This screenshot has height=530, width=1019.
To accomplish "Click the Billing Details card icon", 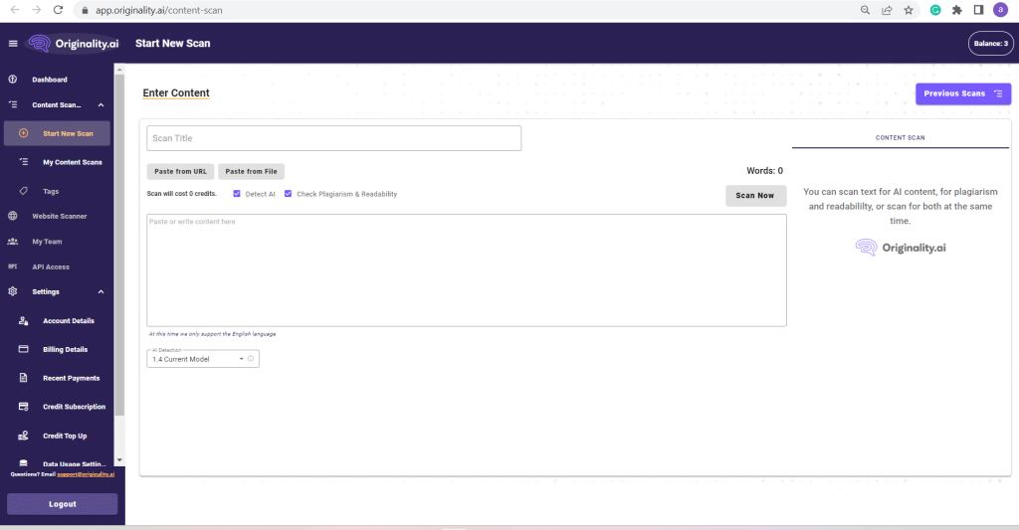I will click(x=24, y=349).
